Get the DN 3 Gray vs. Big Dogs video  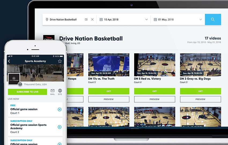(201, 91)
